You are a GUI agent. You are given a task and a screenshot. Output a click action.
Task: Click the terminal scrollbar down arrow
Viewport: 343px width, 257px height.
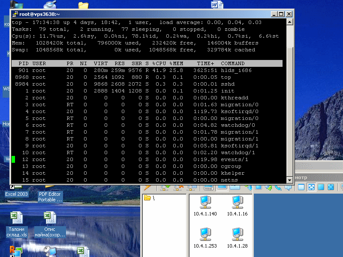coord(289,180)
